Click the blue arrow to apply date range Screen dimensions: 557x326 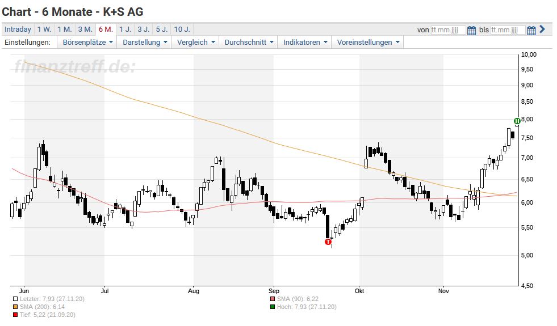coord(542,29)
